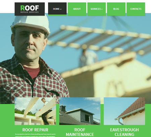Screen dimensions: 151x137
Task: Click the Roof Repair heading
Action: point(35,130)
